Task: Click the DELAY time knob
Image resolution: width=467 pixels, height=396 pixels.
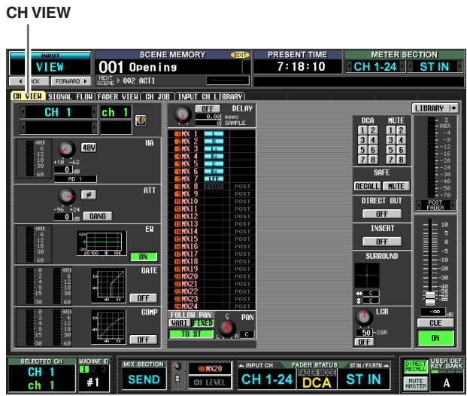Action: tap(183, 114)
